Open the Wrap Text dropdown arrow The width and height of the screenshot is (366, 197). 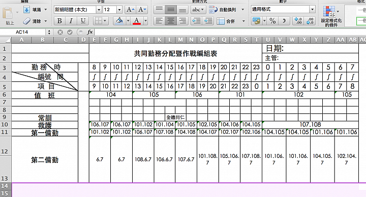(x=243, y=10)
